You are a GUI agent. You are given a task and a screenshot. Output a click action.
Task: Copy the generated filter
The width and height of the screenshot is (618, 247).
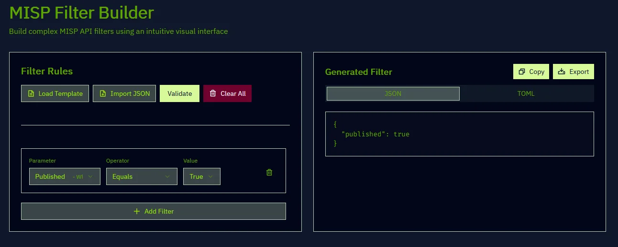pyautogui.click(x=531, y=72)
